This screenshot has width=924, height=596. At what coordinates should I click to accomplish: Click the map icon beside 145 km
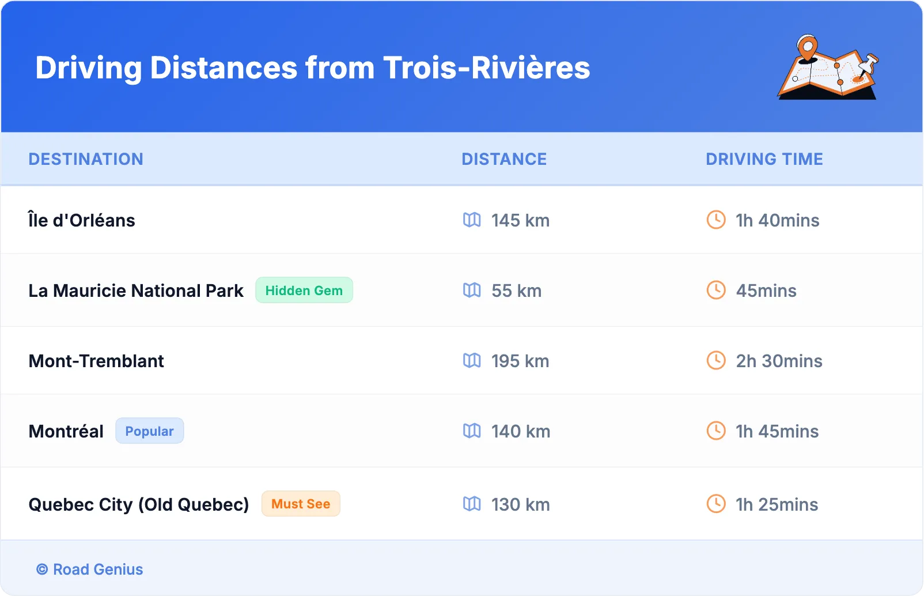coord(472,220)
